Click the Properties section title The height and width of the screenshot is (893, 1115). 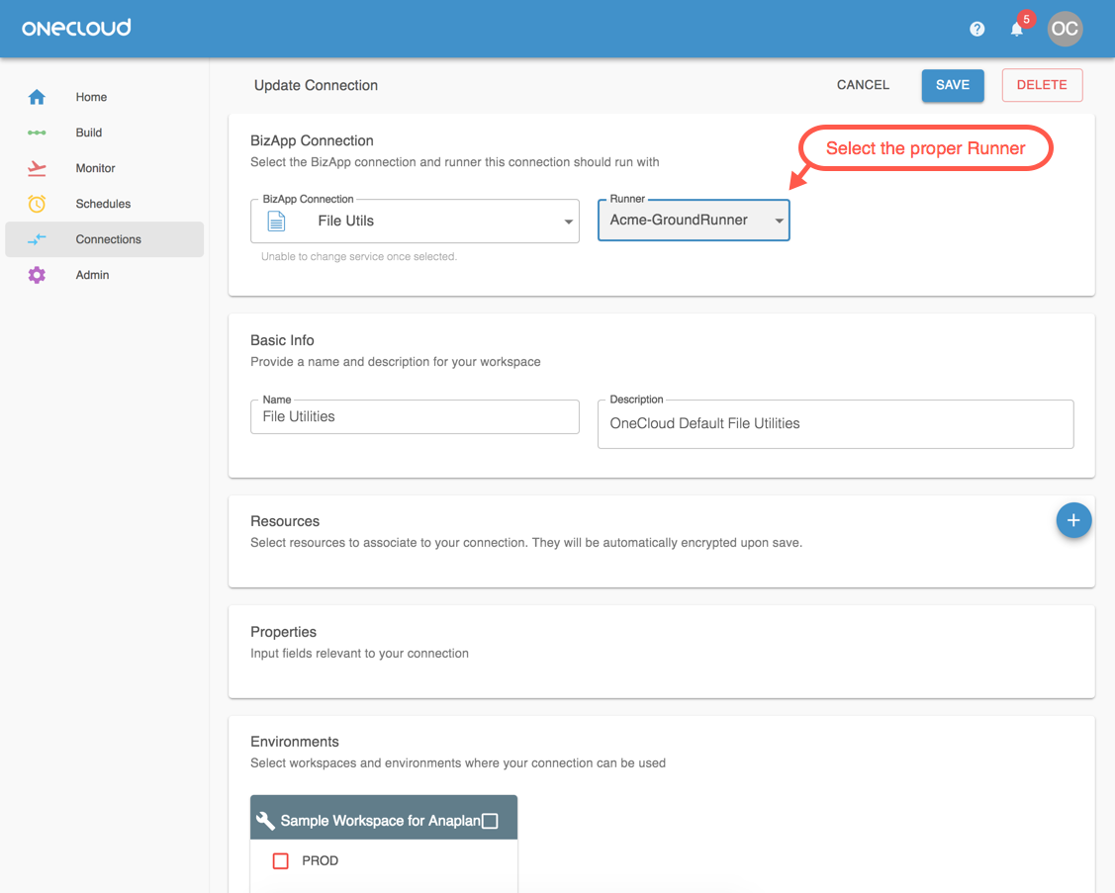point(283,631)
